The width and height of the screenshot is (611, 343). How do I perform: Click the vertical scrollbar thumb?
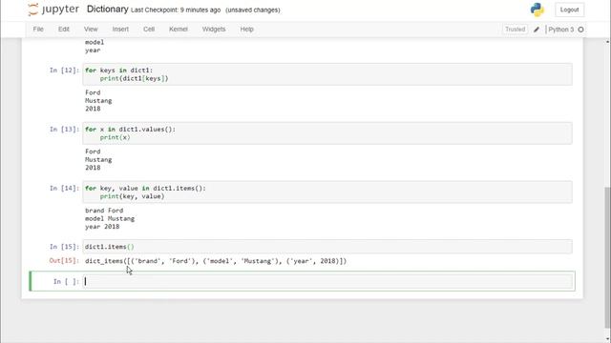coord(607,256)
